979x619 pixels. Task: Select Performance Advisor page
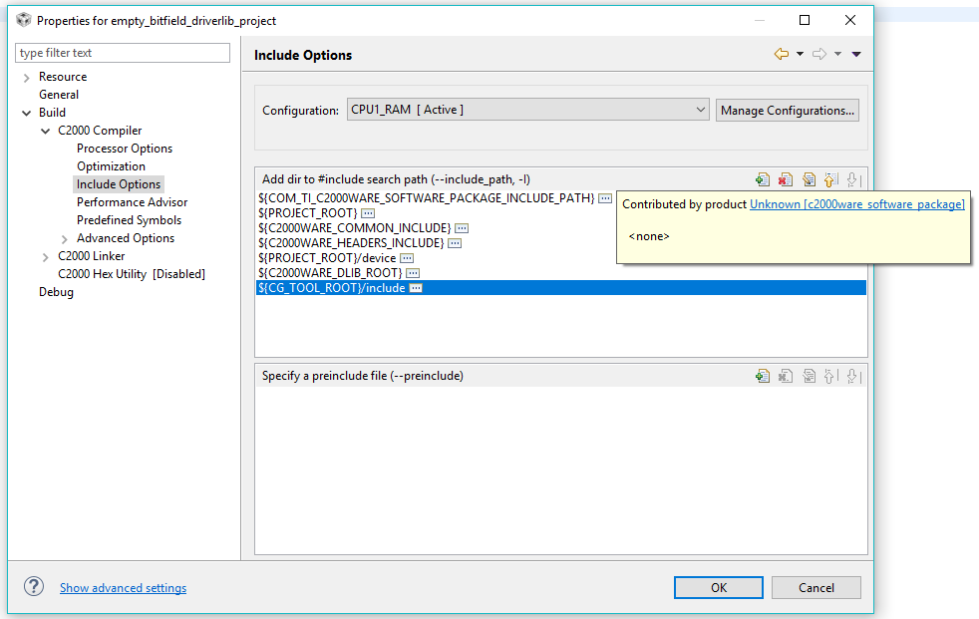pyautogui.click(x=132, y=202)
